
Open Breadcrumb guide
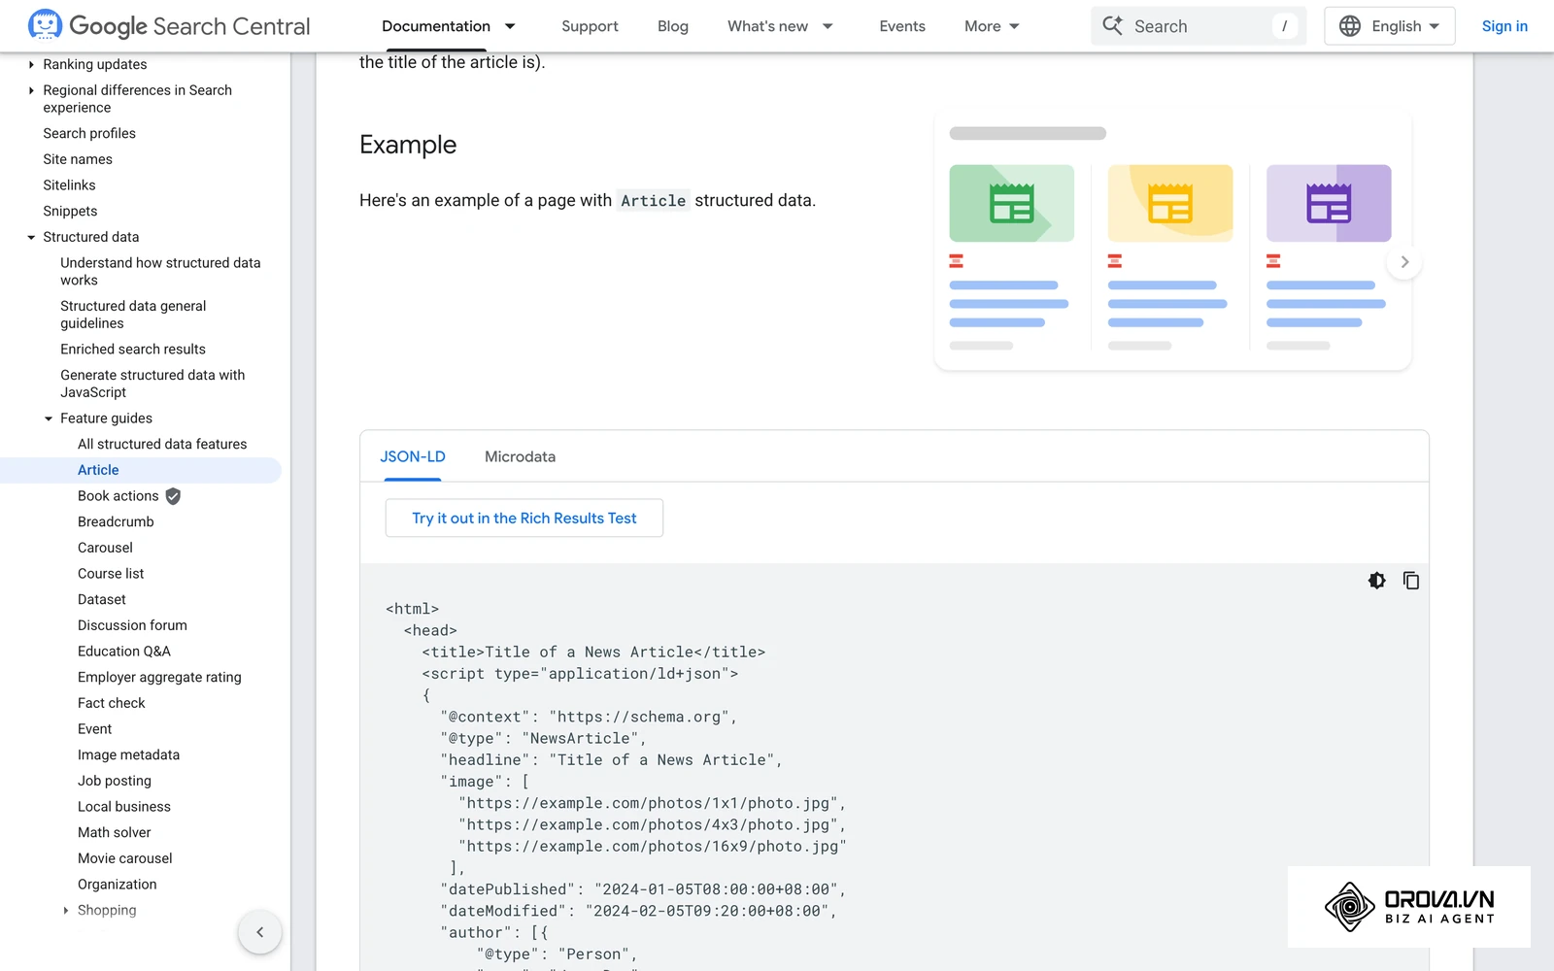[x=116, y=522]
